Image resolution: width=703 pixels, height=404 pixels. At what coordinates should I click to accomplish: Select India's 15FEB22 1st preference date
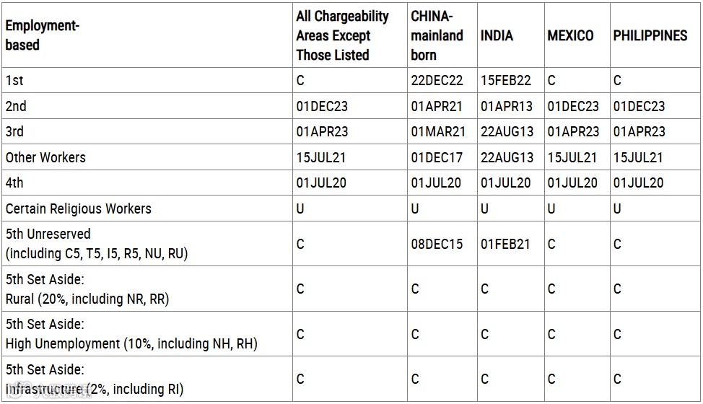tap(506, 81)
